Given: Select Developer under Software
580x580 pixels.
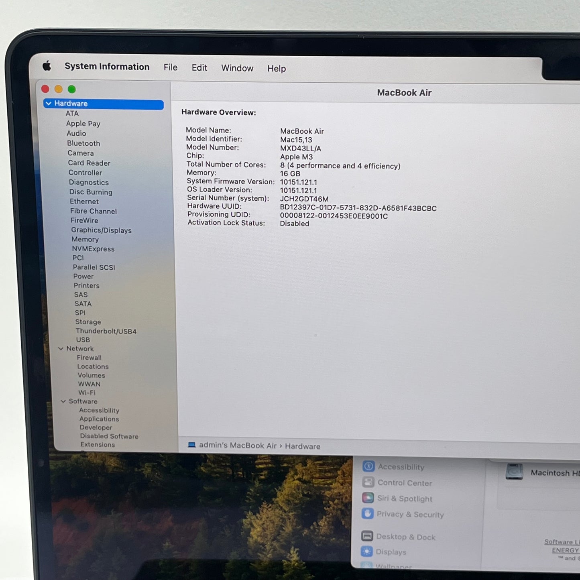Looking at the screenshot, I should tap(96, 427).
